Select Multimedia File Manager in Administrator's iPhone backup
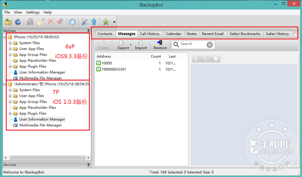 (x=40, y=125)
